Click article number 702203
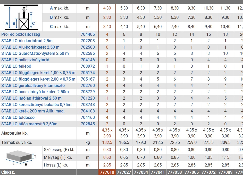Screen dimensions: 243x175 pos(88,41)
